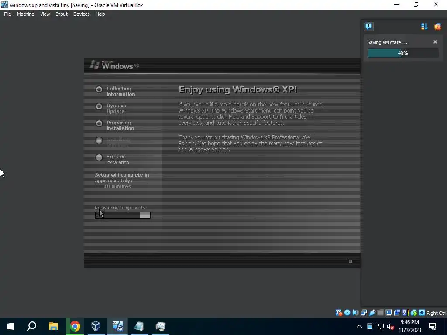Click the hard disk activity status icon
This screenshot has height=335, width=447.
[x=339, y=313]
